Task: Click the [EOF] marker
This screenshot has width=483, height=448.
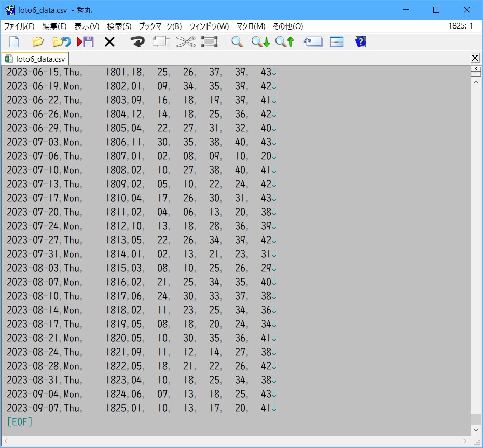Action: point(19,422)
